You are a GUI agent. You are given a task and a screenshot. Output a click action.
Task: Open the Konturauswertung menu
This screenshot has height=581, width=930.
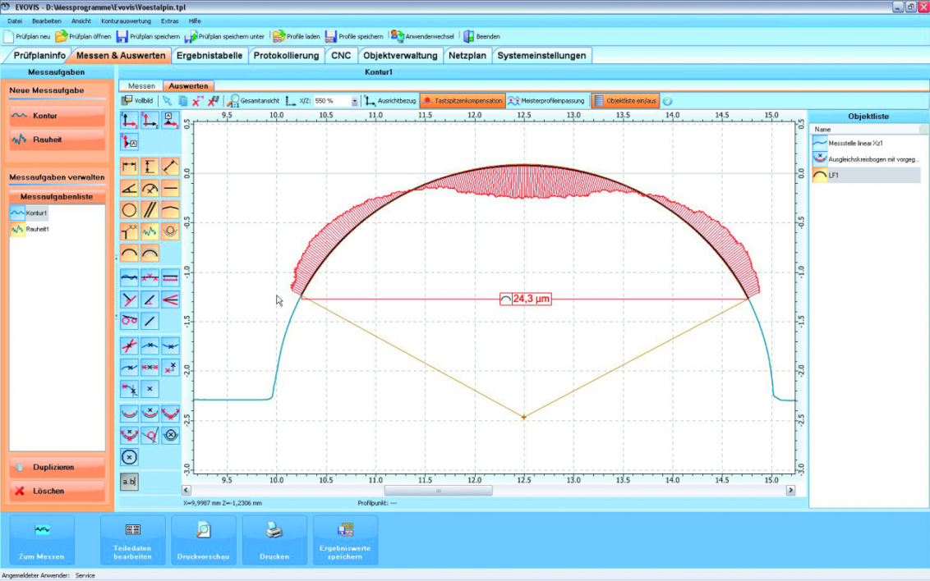click(127, 21)
